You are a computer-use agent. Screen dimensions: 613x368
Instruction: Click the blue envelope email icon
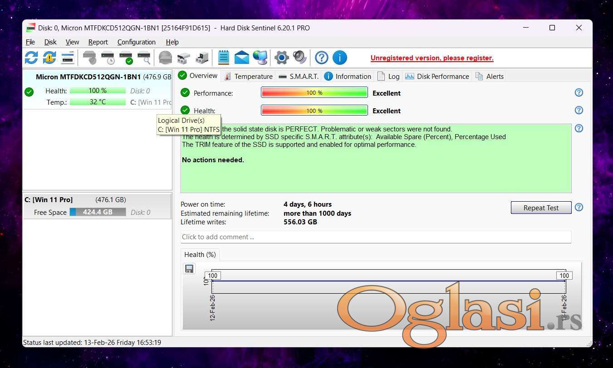tap(241, 58)
